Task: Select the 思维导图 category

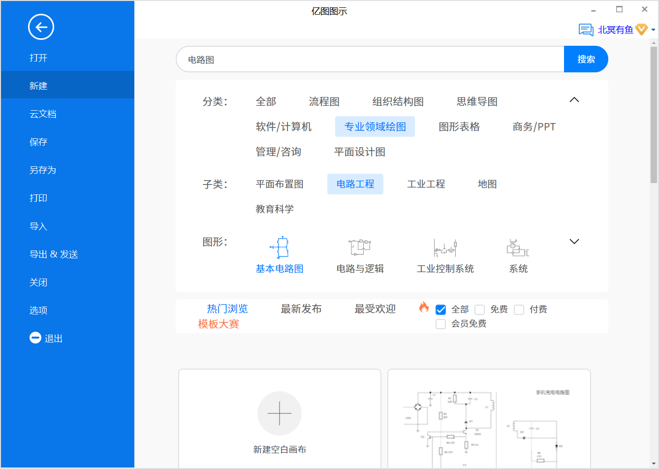Action: tap(477, 101)
